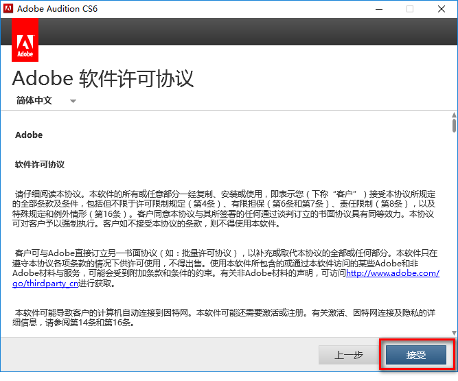Click the bold '软件许可协议' subheading
458x381 pixels.
click(40, 164)
